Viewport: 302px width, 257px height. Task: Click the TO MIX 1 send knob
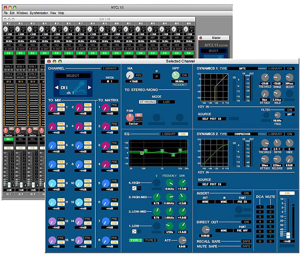(52, 107)
